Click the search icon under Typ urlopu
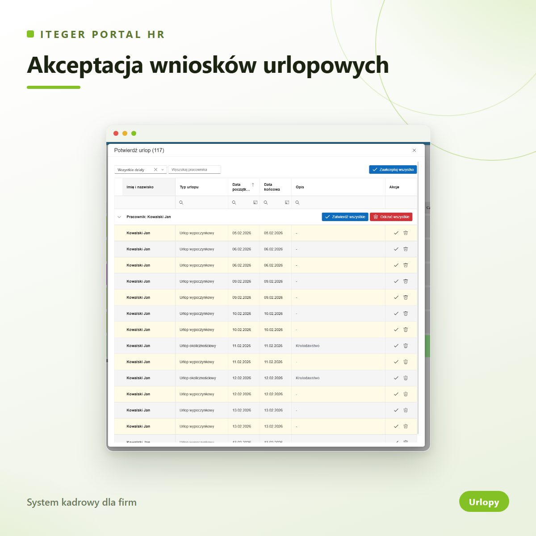Image resolution: width=536 pixels, height=536 pixels. pyautogui.click(x=181, y=202)
